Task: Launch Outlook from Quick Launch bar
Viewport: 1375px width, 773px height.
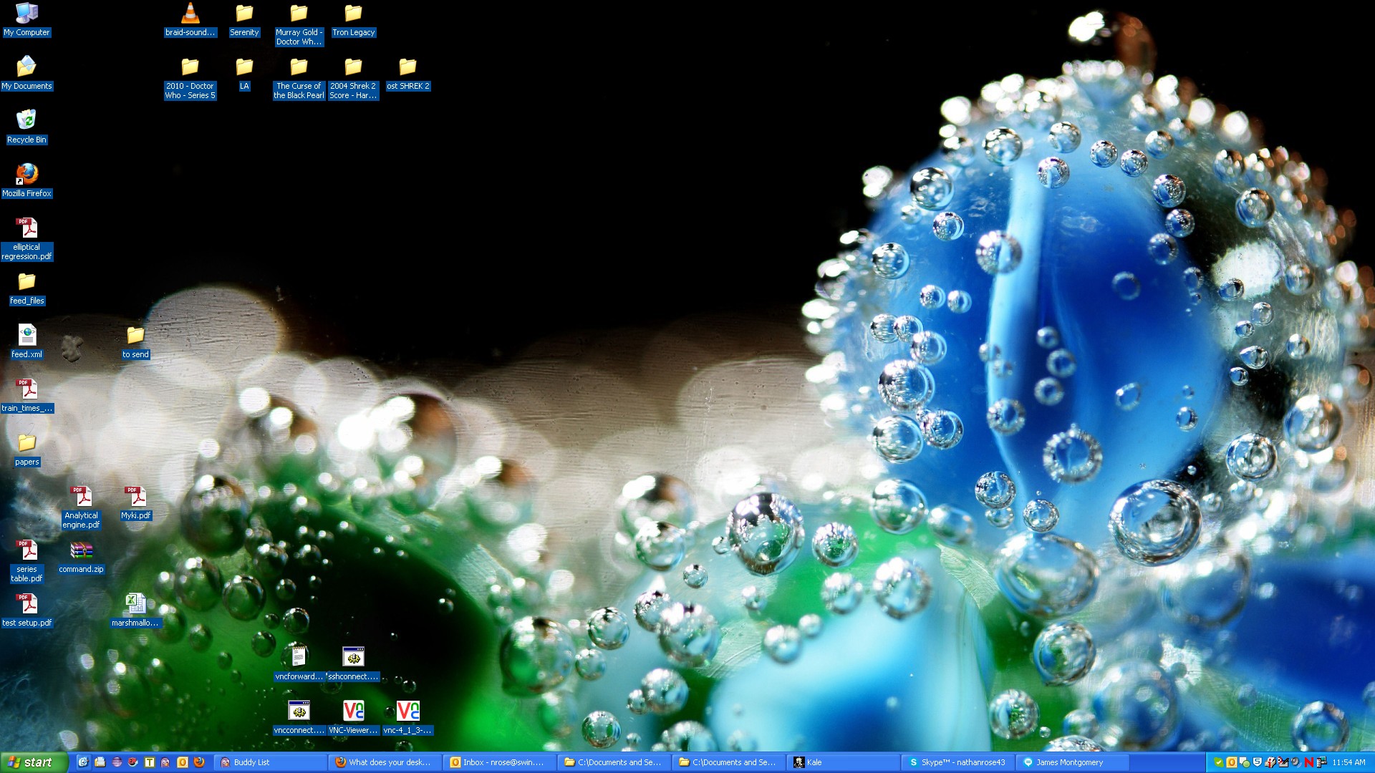Action: [182, 762]
